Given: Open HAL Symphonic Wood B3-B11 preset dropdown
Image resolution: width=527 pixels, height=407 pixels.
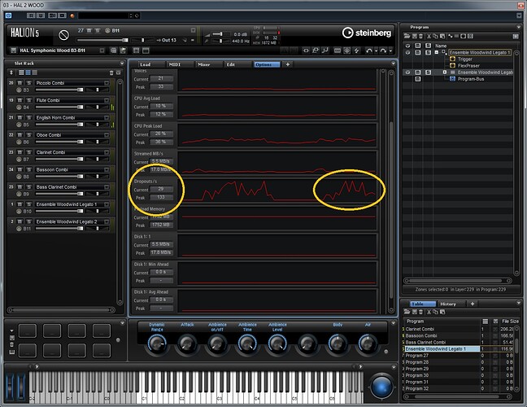Looking at the screenshot, I should click(102, 50).
